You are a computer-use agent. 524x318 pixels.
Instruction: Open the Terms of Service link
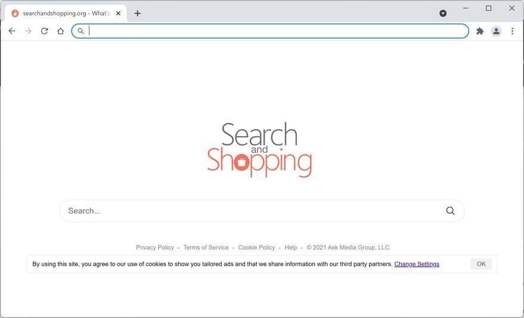pyautogui.click(x=206, y=247)
